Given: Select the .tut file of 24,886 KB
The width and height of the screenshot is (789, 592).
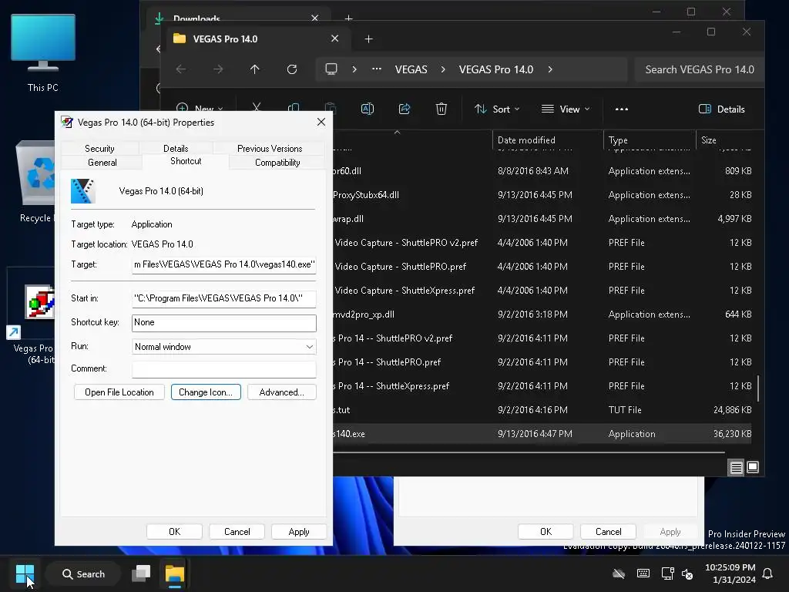Looking at the screenshot, I should [x=542, y=410].
